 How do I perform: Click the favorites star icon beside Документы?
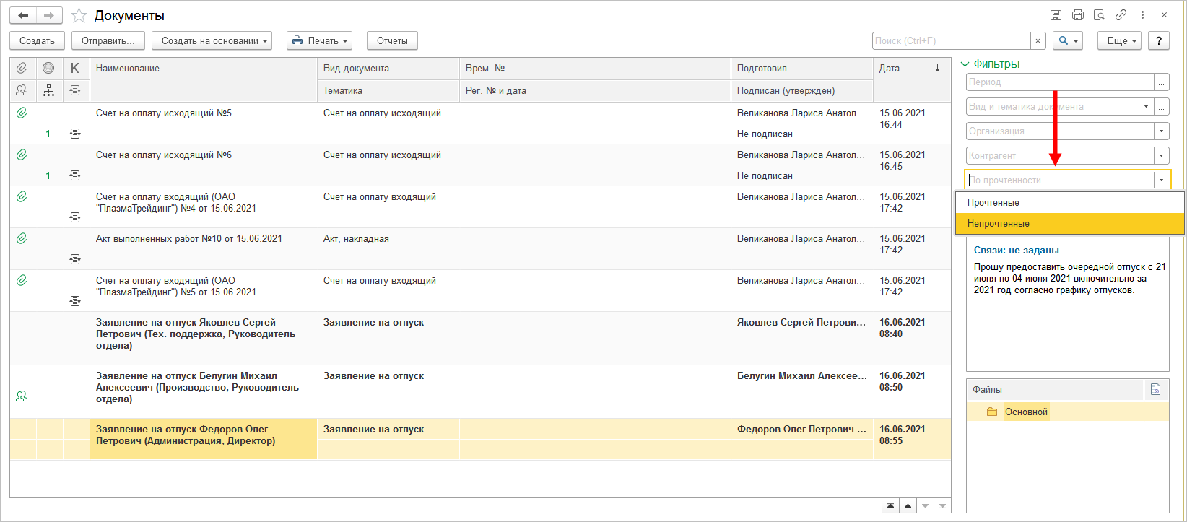79,15
